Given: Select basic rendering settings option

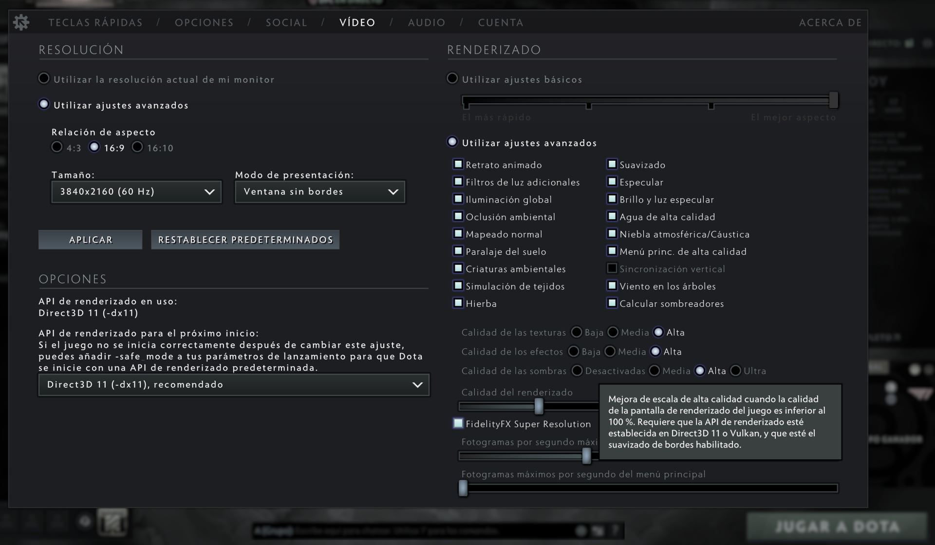Looking at the screenshot, I should pos(452,78).
